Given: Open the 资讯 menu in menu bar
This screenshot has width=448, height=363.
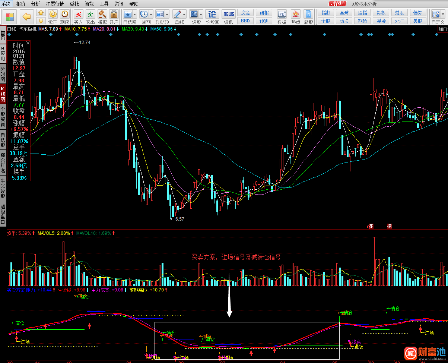Looking at the screenshot, I should pyautogui.click(x=119, y=4).
